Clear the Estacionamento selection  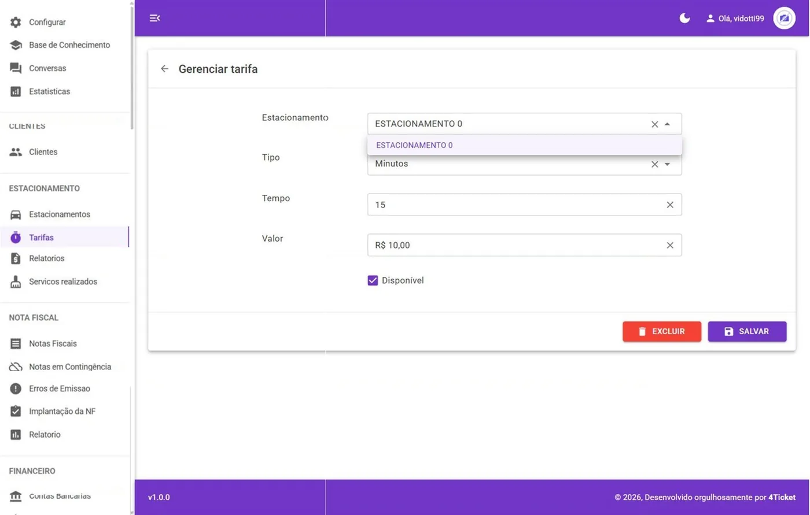[654, 124]
